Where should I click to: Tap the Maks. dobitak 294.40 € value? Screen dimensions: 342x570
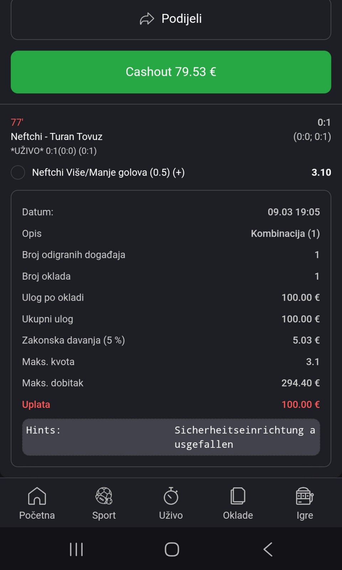300,383
